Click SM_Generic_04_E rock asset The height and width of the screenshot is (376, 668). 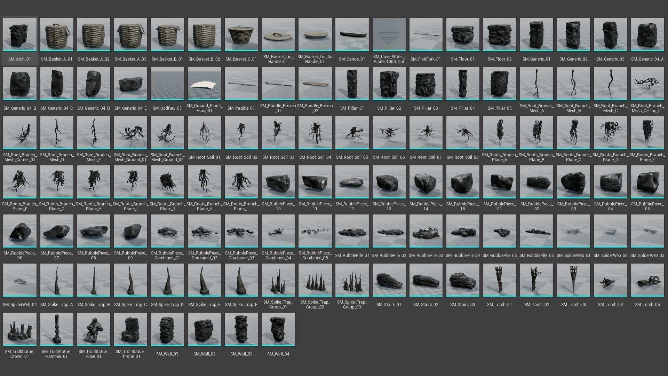pos(130,84)
